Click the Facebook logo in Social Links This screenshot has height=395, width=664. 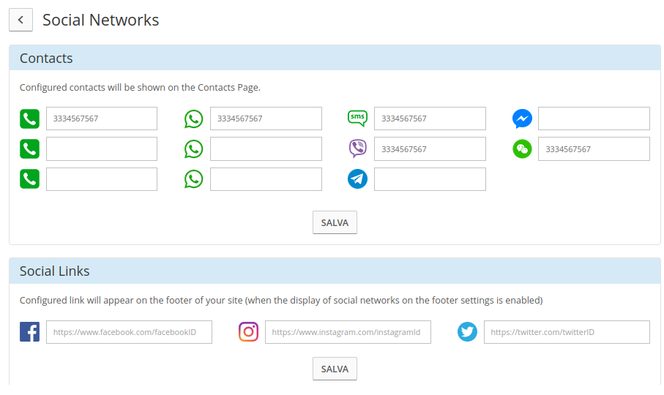coord(29,332)
